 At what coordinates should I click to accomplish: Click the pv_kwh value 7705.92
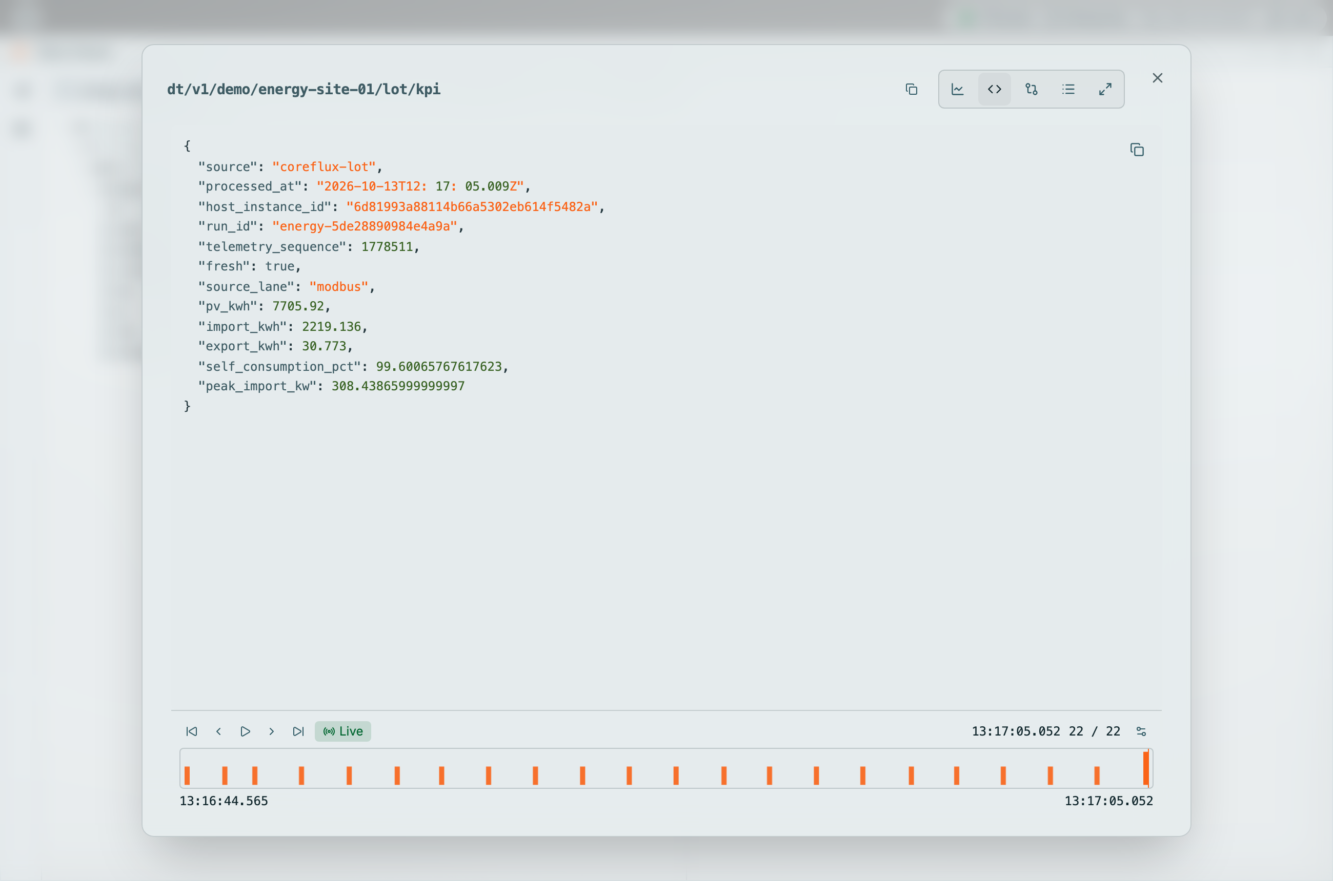tap(298, 306)
